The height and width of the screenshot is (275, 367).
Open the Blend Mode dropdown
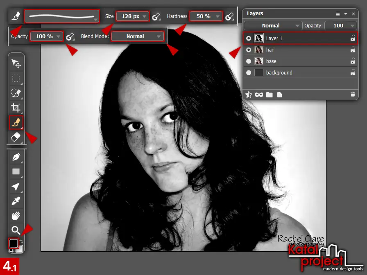138,36
